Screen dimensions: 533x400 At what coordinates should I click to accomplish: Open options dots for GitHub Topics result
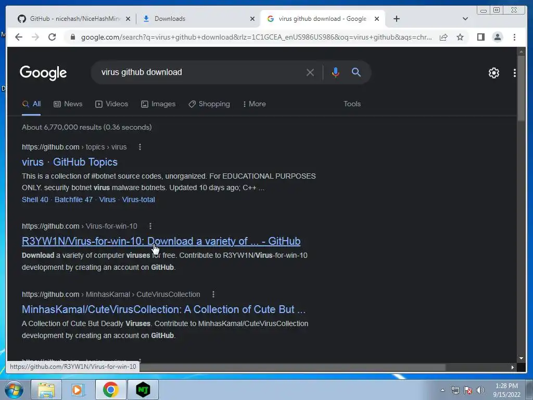pyautogui.click(x=139, y=147)
